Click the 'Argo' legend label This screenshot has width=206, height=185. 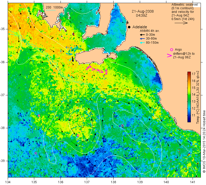178,50
